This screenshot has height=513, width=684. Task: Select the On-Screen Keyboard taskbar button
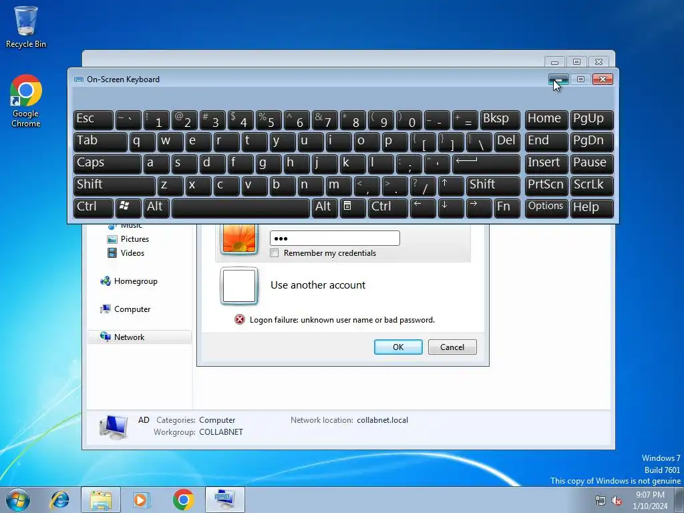(224, 500)
